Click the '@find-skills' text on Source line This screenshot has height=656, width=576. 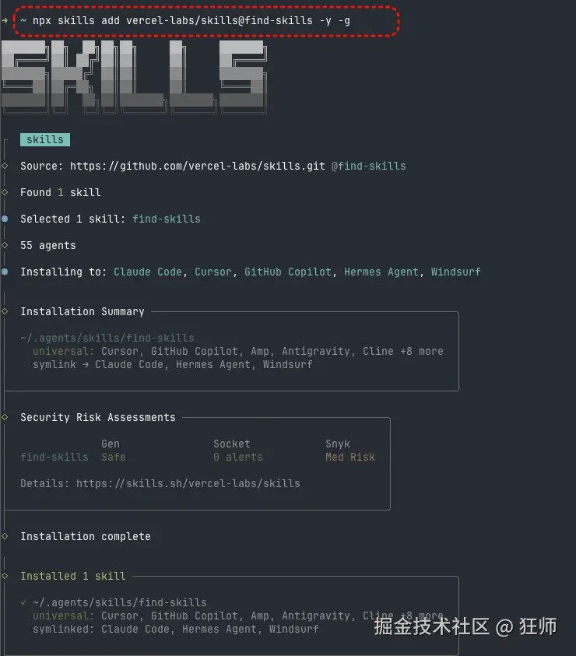pos(368,166)
